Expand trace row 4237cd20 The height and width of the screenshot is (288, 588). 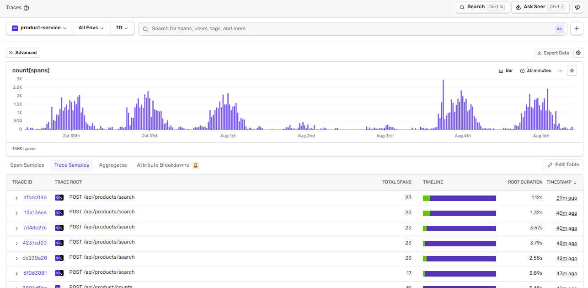click(x=16, y=244)
